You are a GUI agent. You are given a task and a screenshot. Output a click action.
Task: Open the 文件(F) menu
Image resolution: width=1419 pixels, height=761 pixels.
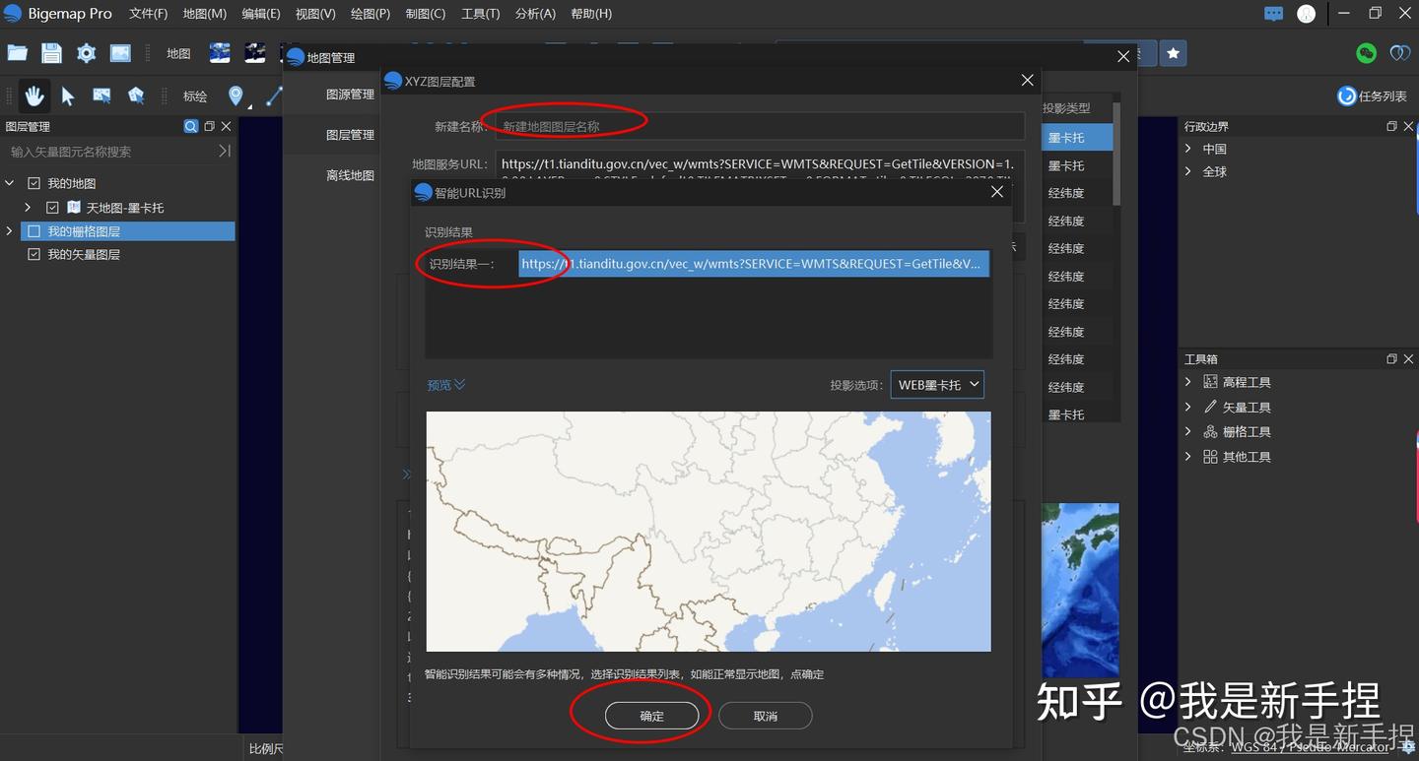[x=148, y=14]
